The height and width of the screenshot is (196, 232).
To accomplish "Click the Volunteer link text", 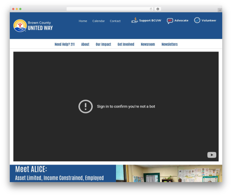I will click(x=209, y=20).
